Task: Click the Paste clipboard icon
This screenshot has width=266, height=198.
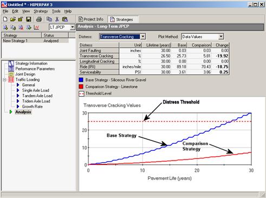Action: click(x=65, y=19)
